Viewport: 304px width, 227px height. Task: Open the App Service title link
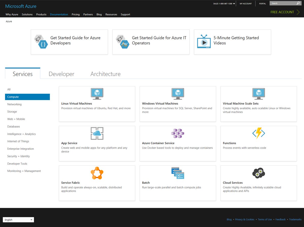69,143
